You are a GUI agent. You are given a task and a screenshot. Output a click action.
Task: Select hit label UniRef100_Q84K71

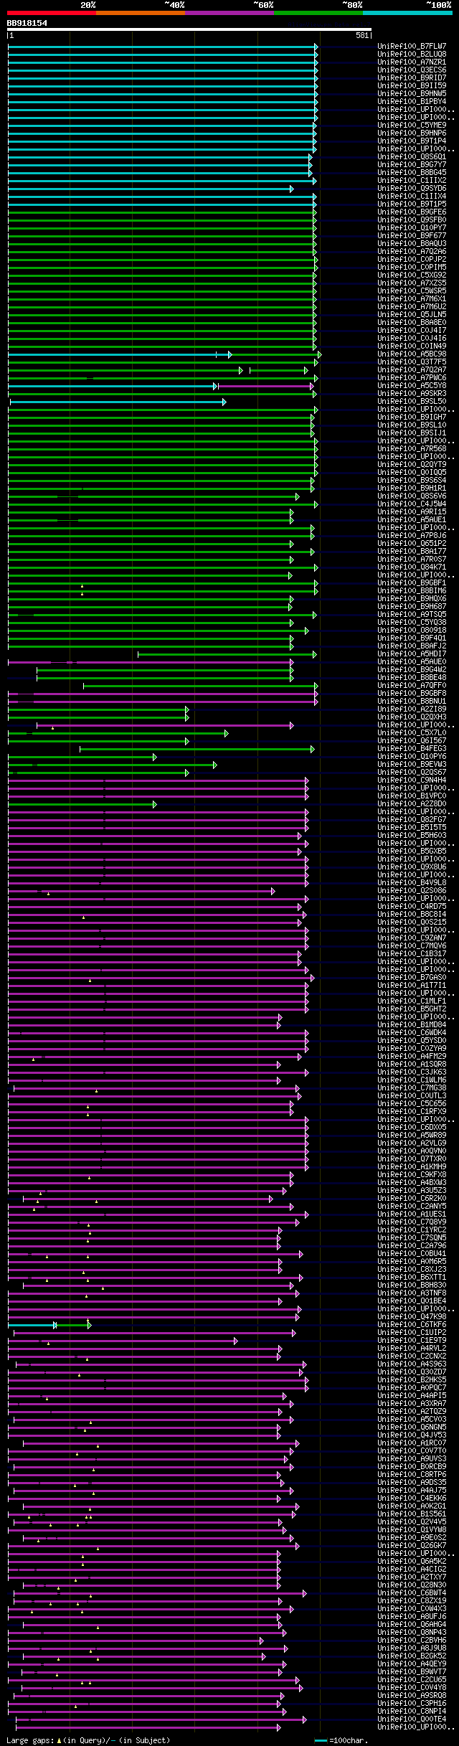(x=412, y=567)
